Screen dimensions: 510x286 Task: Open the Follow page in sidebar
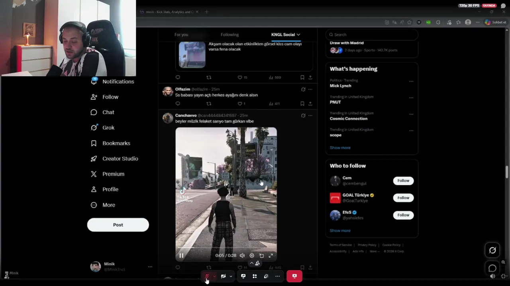click(105, 97)
